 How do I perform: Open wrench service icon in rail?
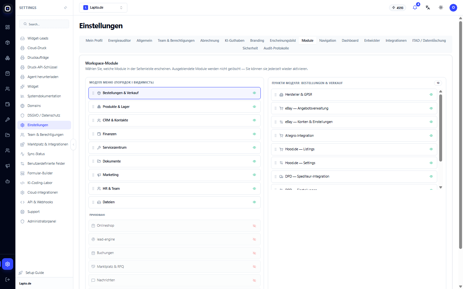tap(8, 120)
